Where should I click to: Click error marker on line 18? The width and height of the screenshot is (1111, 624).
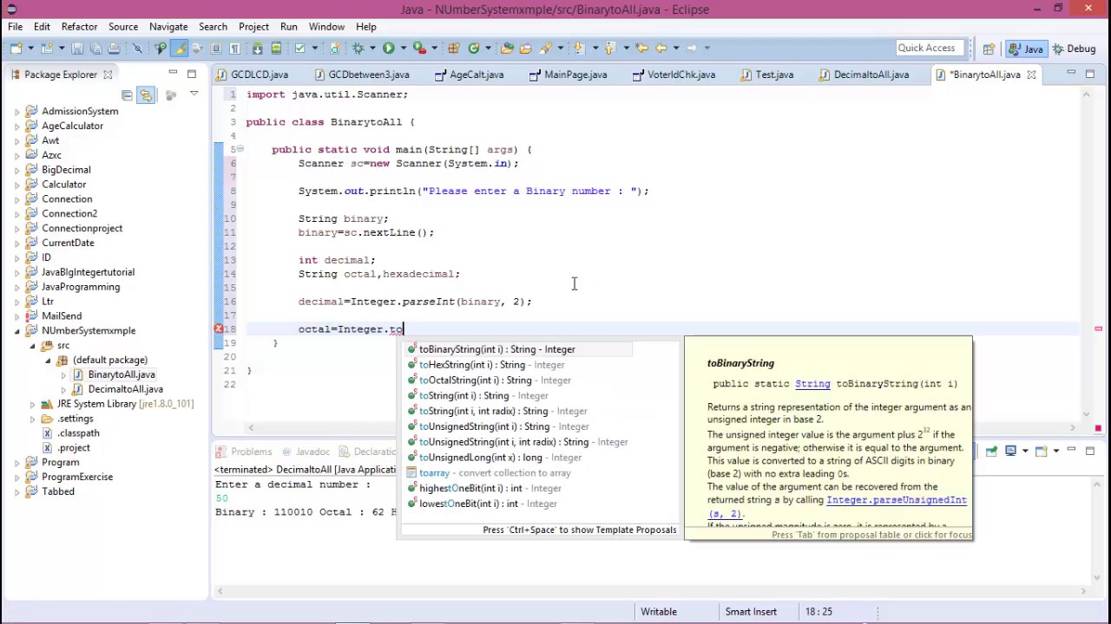219,329
